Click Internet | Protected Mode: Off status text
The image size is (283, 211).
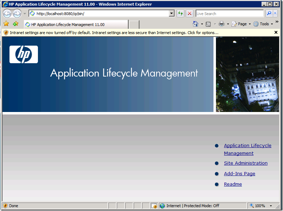tap(193, 206)
